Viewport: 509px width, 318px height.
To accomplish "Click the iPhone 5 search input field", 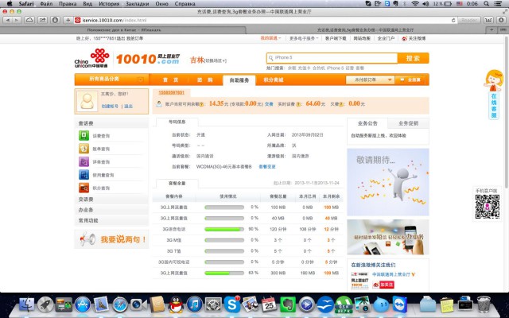I will tap(332, 58).
